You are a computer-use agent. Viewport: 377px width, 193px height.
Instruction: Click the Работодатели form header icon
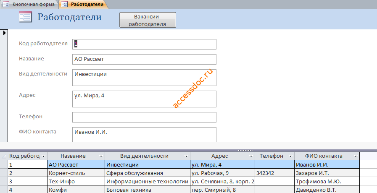[x=25, y=17]
